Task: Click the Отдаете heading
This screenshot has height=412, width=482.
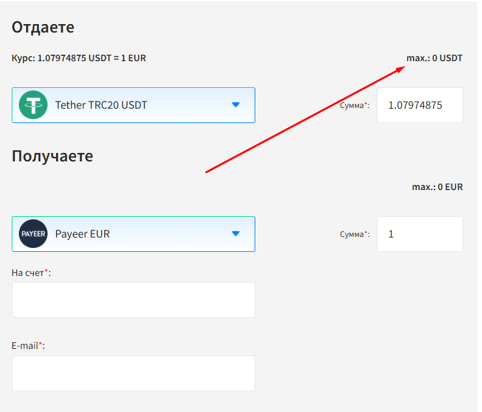Action: [x=43, y=27]
